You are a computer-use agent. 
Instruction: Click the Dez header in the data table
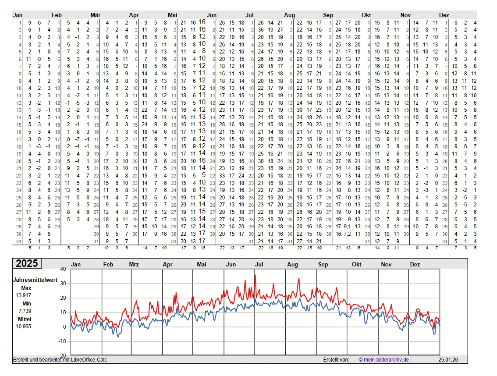click(444, 15)
